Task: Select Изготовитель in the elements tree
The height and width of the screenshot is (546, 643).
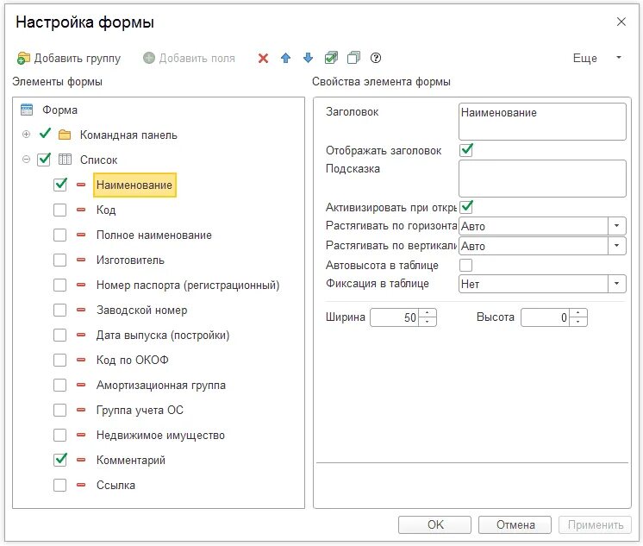Action: (x=130, y=260)
